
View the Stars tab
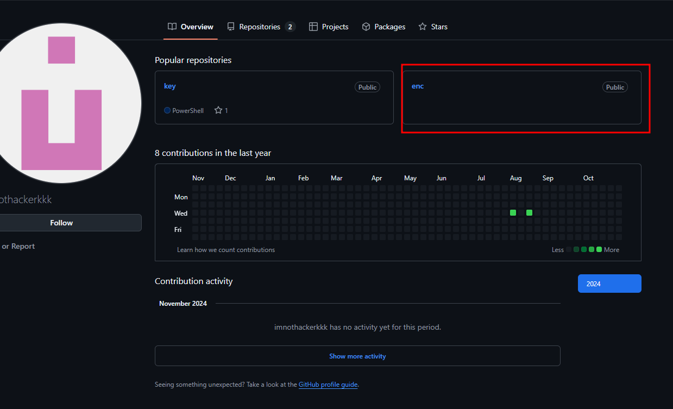pos(433,27)
